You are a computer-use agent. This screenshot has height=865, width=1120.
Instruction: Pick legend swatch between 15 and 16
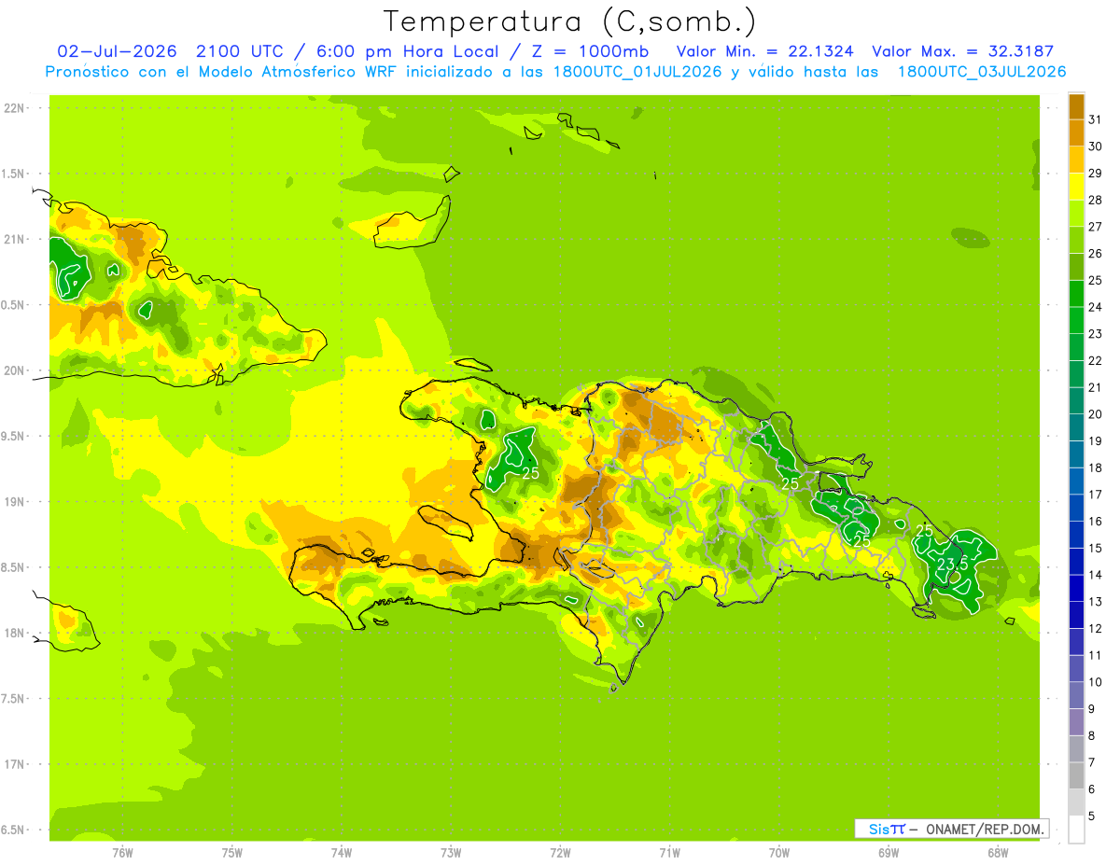[1076, 535]
